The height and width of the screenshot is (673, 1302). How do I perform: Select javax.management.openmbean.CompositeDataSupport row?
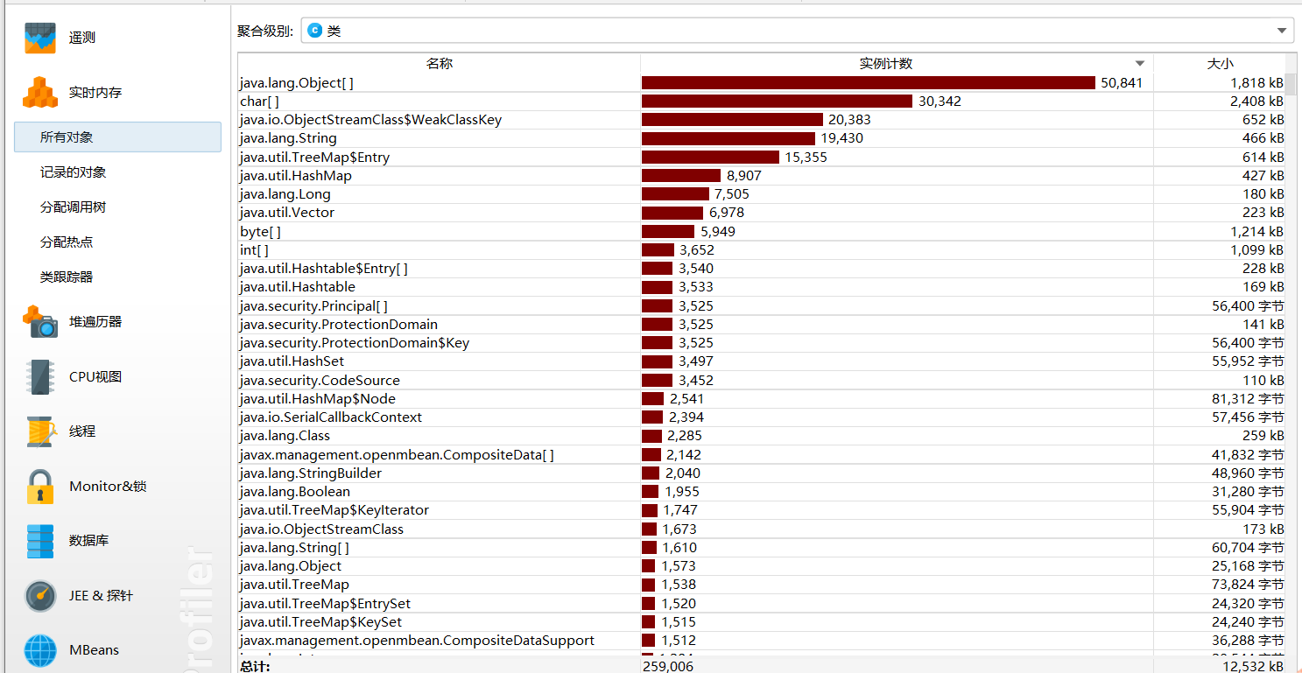point(762,641)
